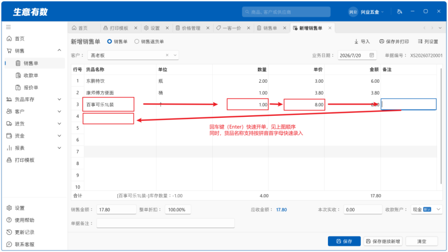The height and width of the screenshot is (252, 448).
Task: Click the row 3 备注 input field
Action: point(409,104)
